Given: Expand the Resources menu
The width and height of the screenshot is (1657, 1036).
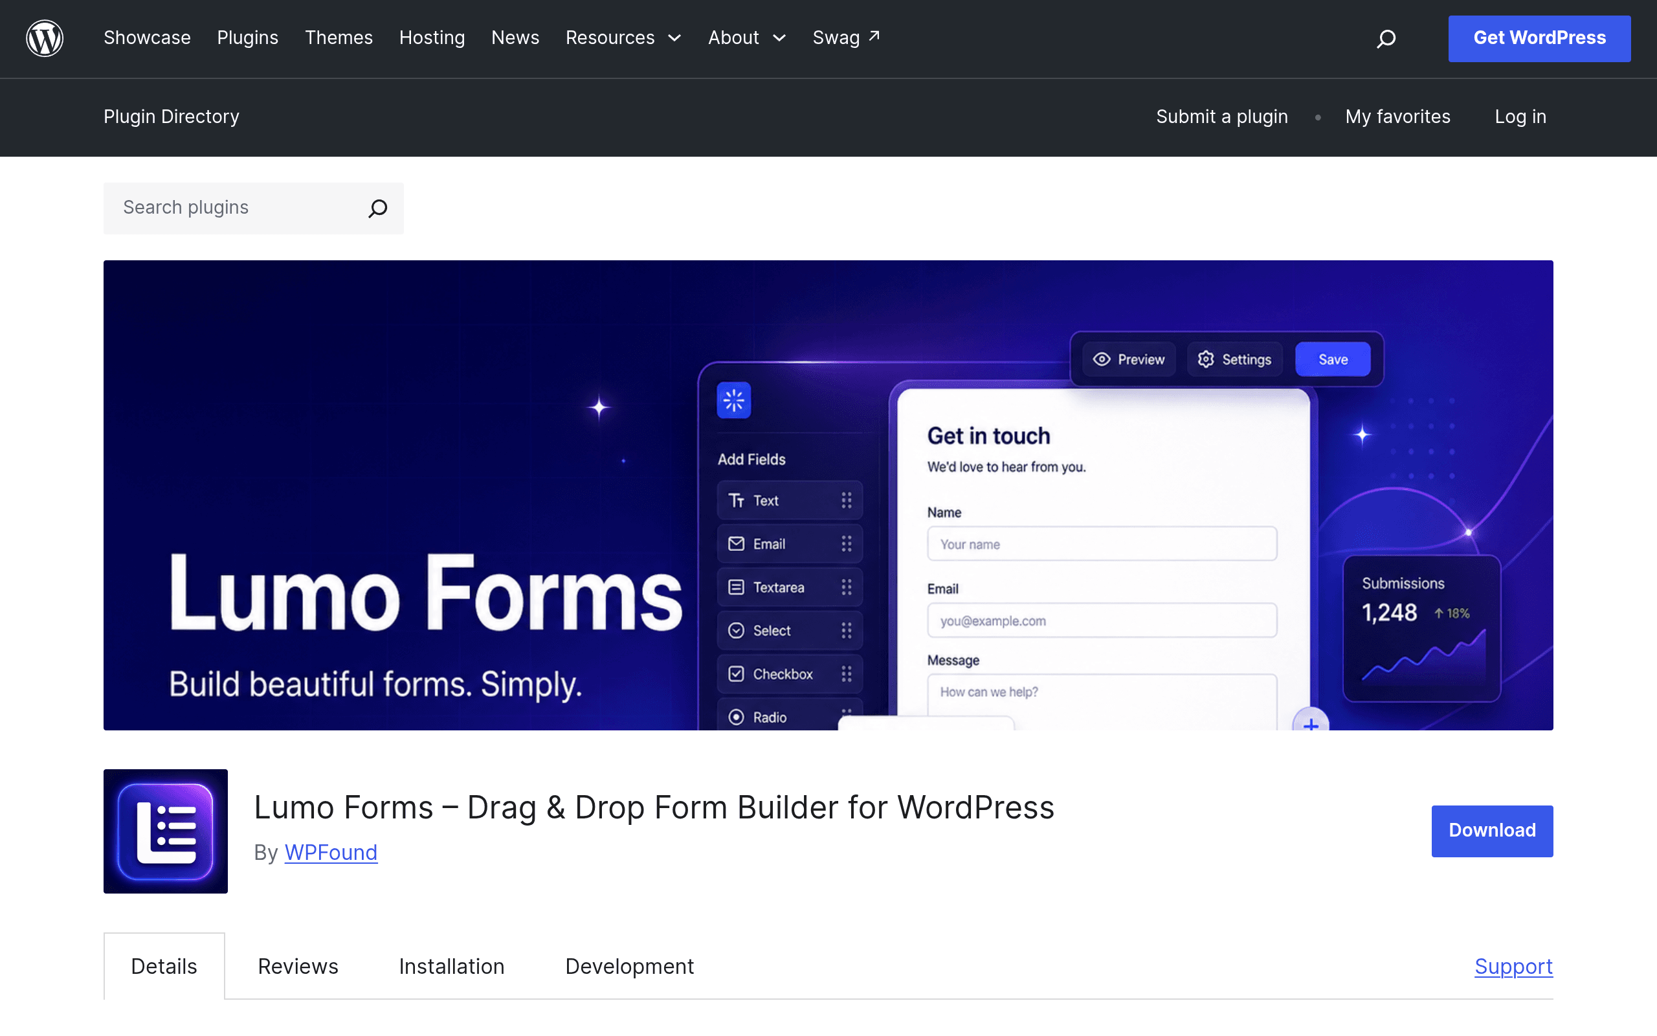Looking at the screenshot, I should pyautogui.click(x=623, y=38).
